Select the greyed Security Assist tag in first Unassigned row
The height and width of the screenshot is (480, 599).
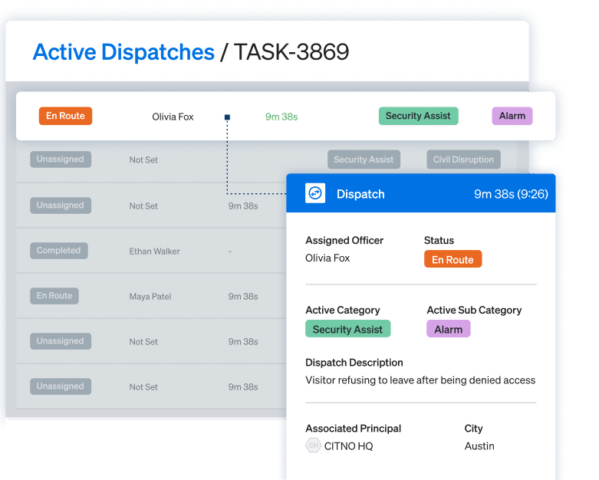pyautogui.click(x=364, y=159)
